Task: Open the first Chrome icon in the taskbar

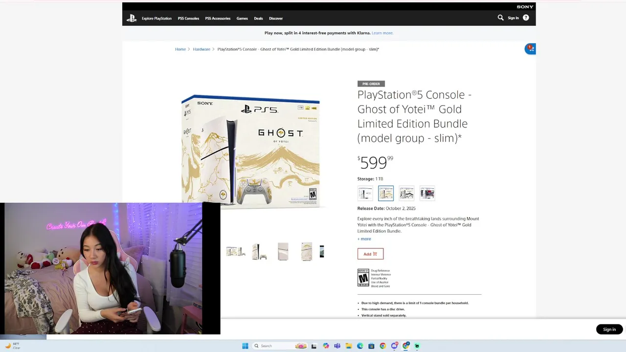Action: (x=382, y=346)
